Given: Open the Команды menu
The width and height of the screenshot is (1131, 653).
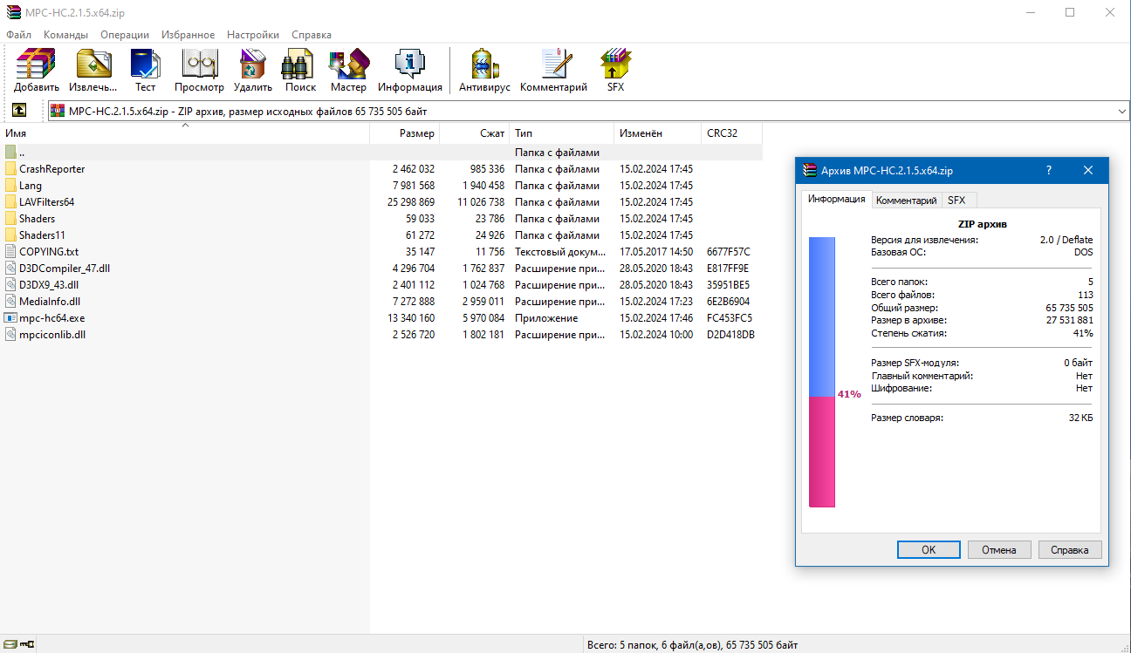Looking at the screenshot, I should click(x=65, y=35).
